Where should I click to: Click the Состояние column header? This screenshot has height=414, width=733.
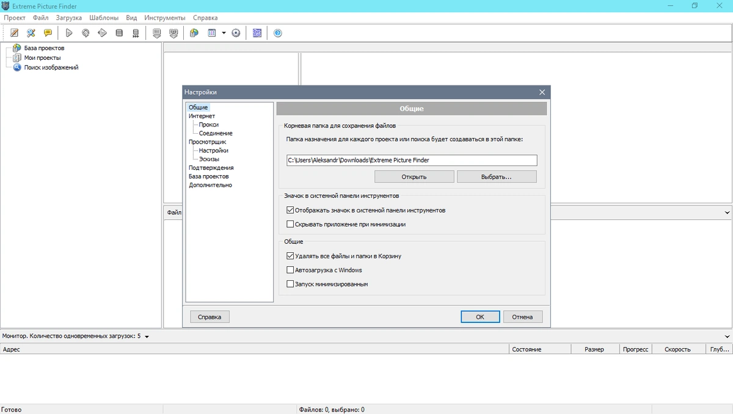coord(540,349)
